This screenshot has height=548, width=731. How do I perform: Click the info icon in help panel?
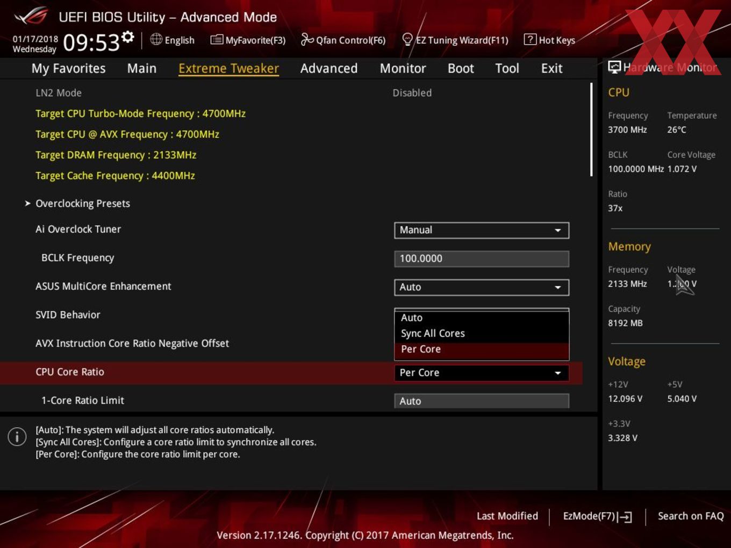[x=17, y=436]
